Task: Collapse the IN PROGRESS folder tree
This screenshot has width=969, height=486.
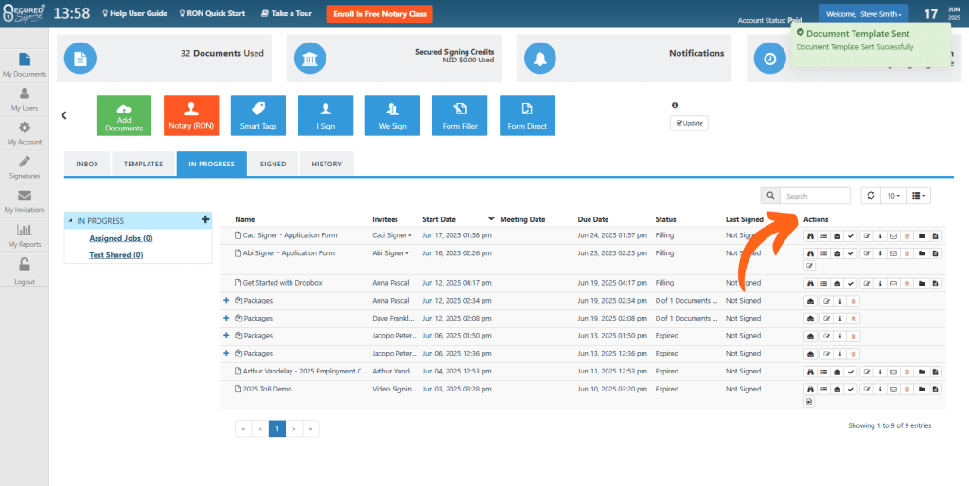Action: coord(70,221)
